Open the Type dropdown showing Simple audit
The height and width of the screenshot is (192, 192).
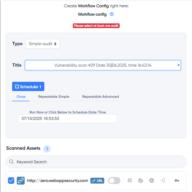click(42, 44)
